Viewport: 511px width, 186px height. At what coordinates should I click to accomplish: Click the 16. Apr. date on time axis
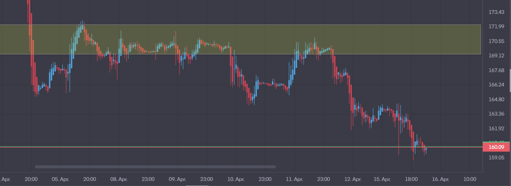click(x=440, y=179)
